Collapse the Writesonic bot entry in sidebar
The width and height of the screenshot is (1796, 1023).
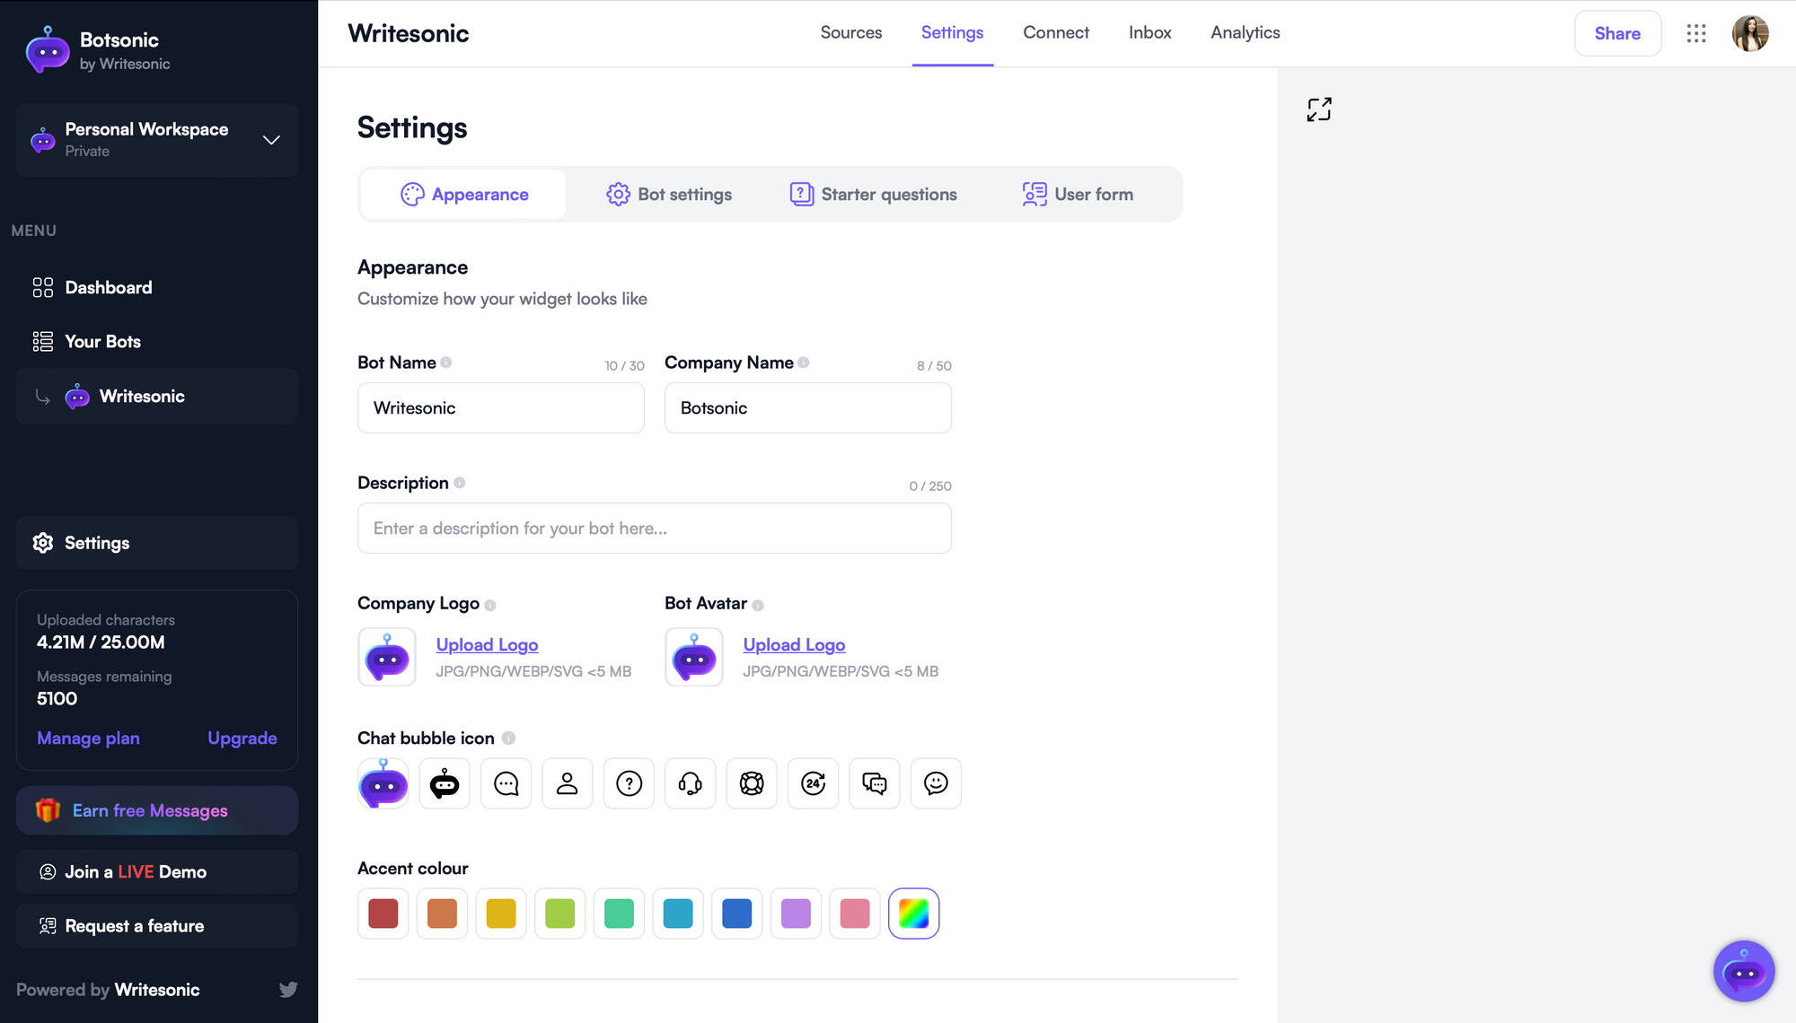pyautogui.click(x=42, y=396)
